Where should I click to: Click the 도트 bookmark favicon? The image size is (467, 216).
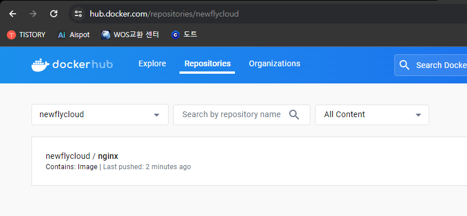coord(175,35)
